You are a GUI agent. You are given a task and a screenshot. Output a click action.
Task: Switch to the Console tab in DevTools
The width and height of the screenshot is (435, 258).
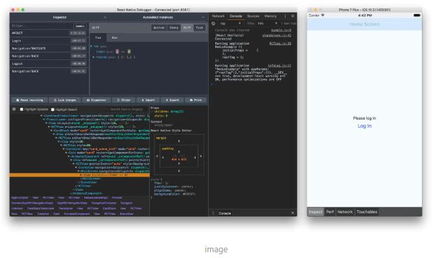click(x=236, y=16)
